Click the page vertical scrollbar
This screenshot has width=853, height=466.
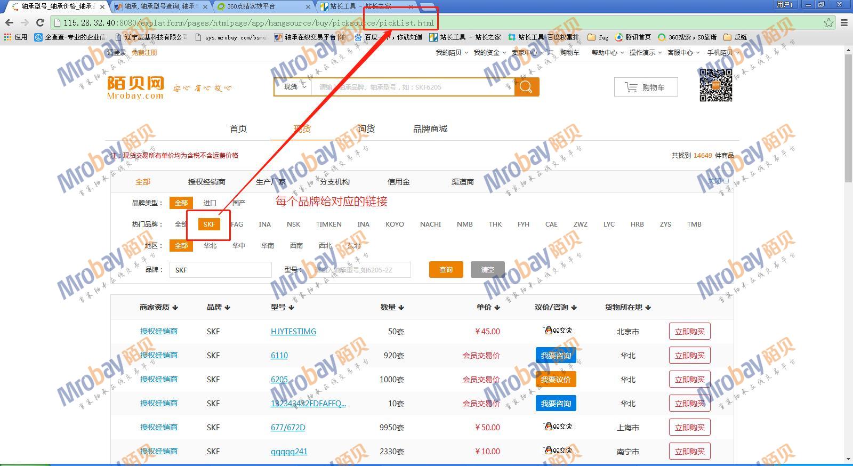[848, 117]
